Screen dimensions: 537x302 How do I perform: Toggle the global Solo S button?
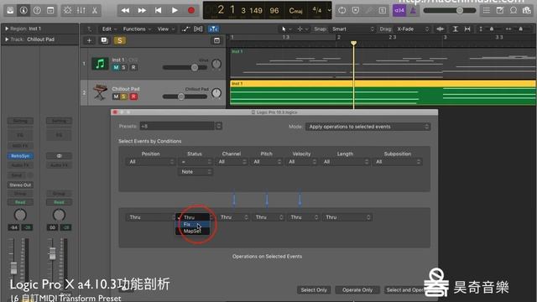coord(119,41)
